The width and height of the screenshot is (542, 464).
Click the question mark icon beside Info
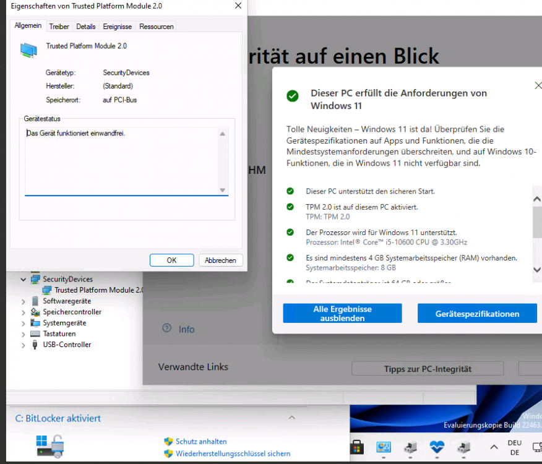point(166,328)
